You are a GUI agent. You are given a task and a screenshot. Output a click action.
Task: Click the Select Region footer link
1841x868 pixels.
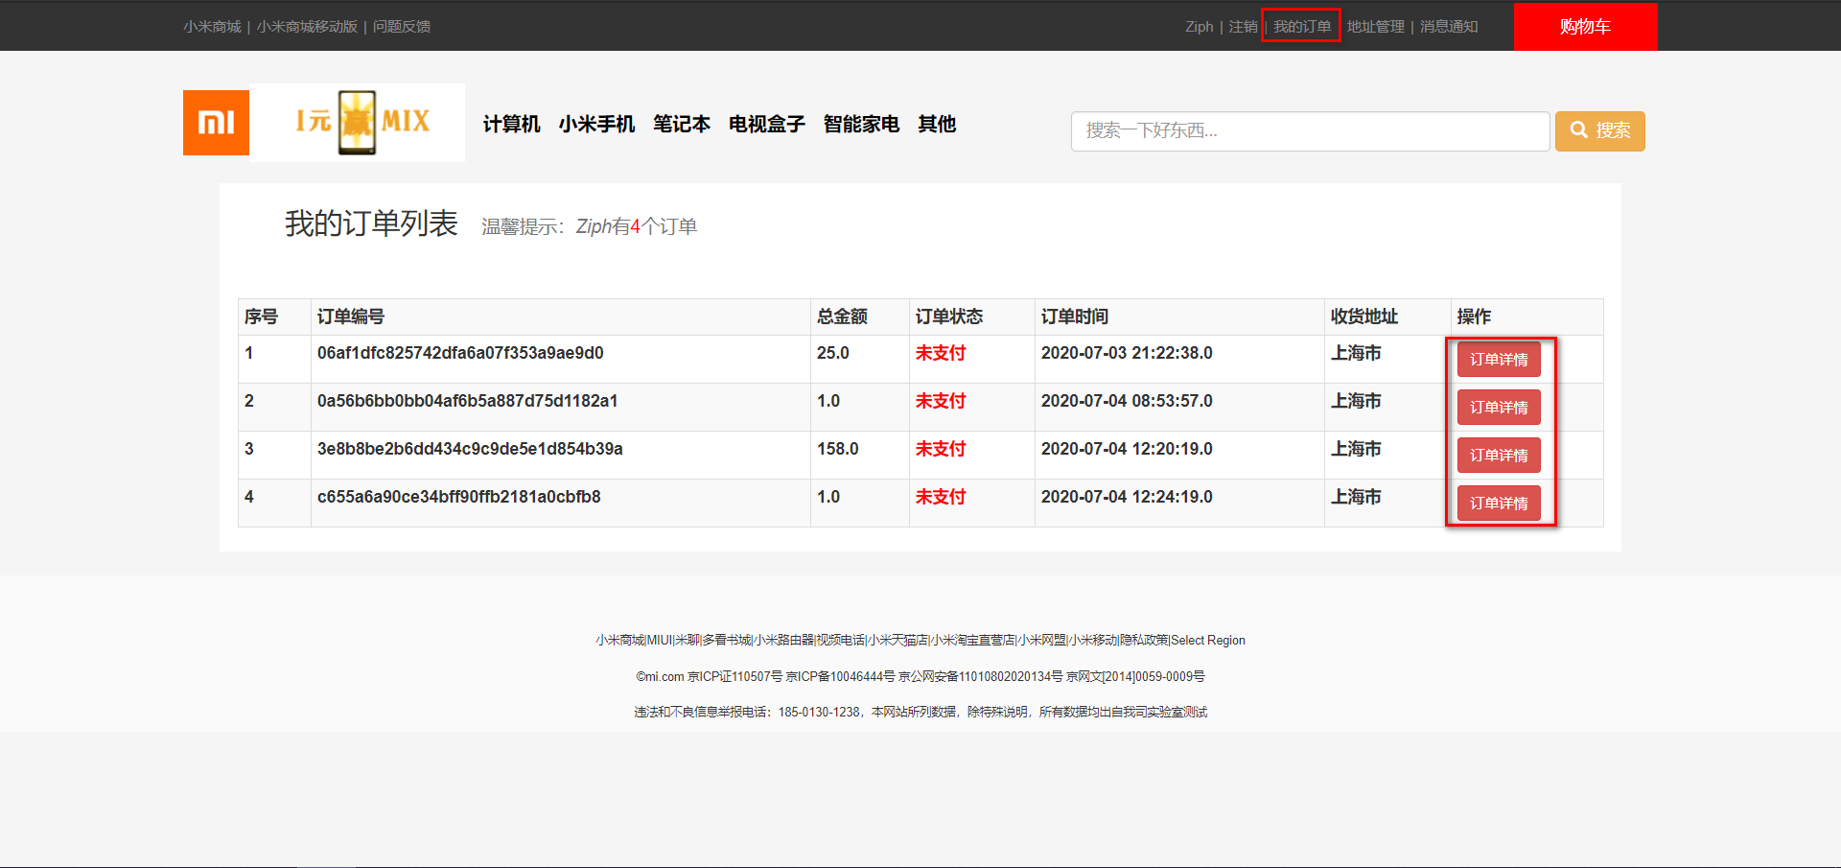(1208, 640)
